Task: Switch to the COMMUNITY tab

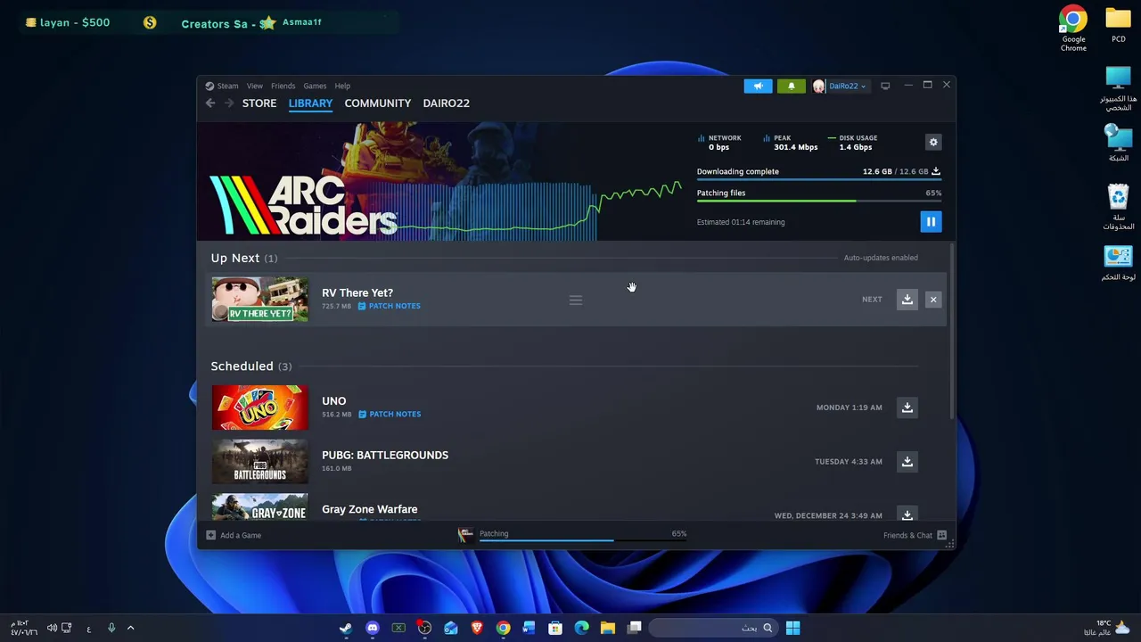Action: pyautogui.click(x=378, y=103)
